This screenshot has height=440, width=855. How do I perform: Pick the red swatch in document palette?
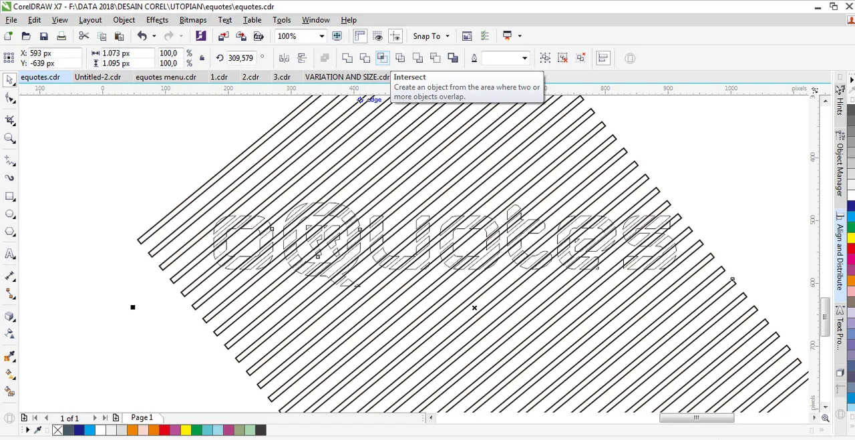(x=164, y=431)
